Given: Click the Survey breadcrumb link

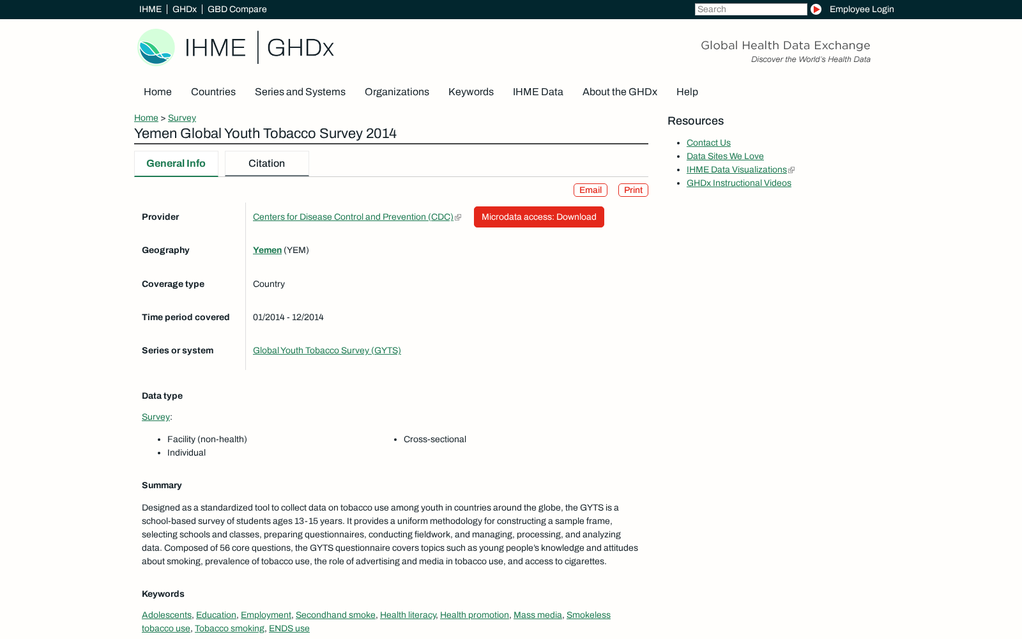Looking at the screenshot, I should click(x=182, y=118).
